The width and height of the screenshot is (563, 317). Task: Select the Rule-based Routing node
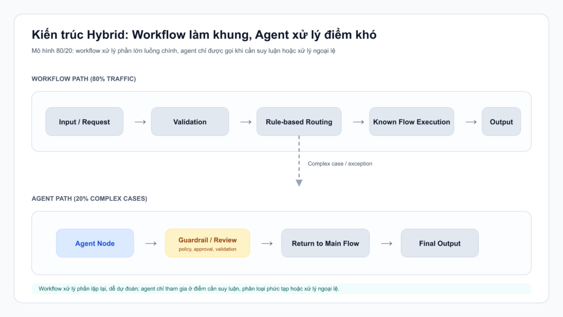(x=299, y=121)
